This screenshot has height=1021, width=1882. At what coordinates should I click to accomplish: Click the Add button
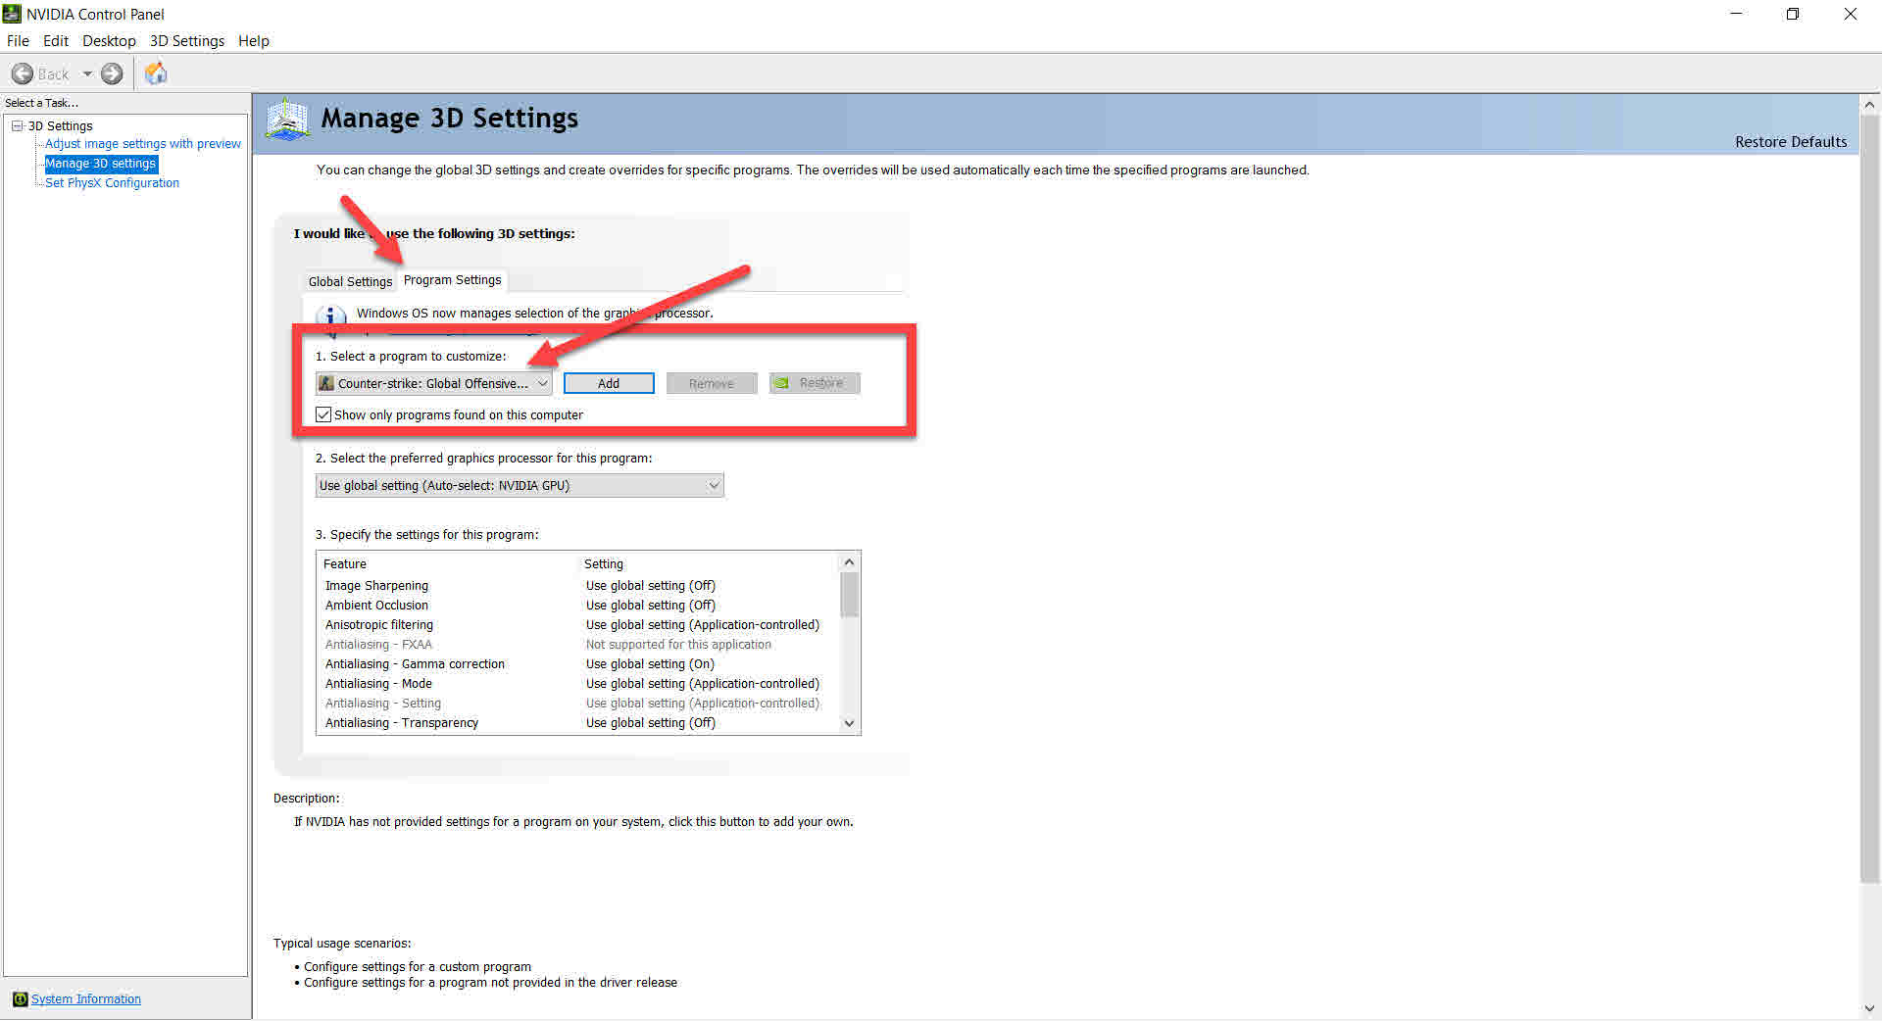[609, 383]
